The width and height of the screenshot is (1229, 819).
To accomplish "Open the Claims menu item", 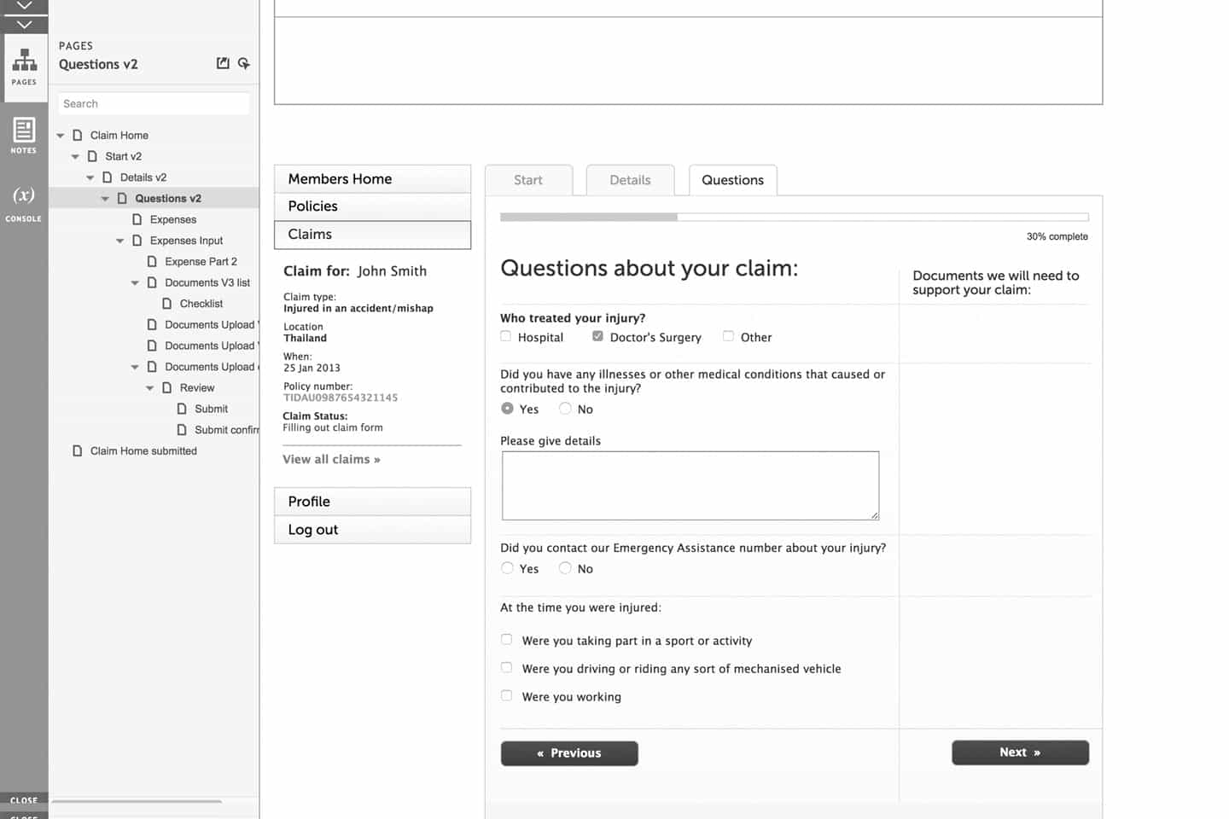I will click(372, 235).
